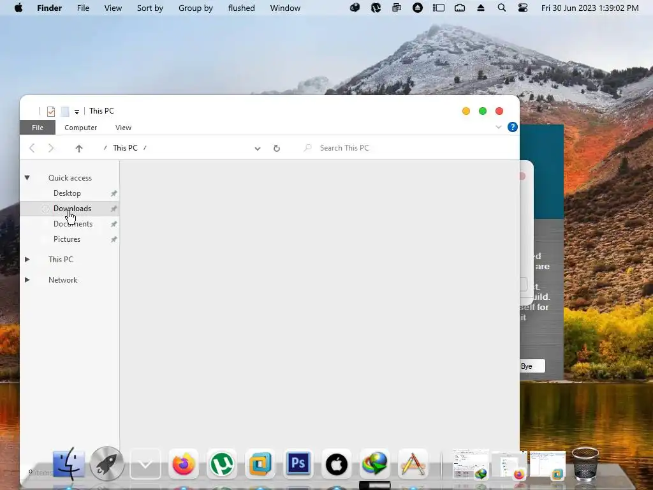Click the pin icon beside Pictures
This screenshot has height=490, width=653.
pos(114,240)
